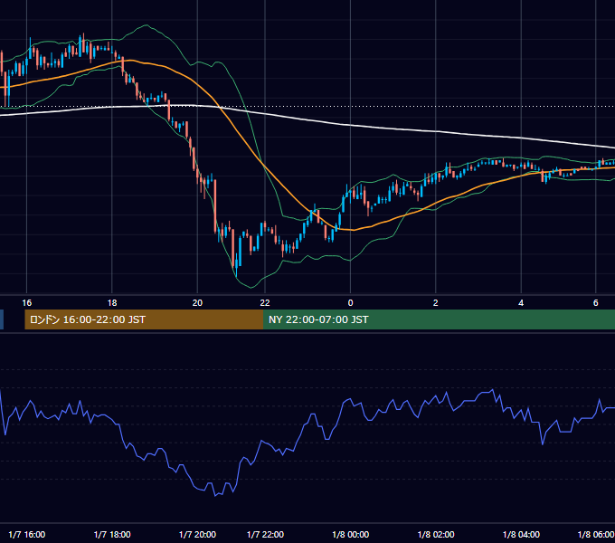Click the 1/7 16:00 date label
Image resolution: width=615 pixels, height=543 pixels.
[x=26, y=534]
